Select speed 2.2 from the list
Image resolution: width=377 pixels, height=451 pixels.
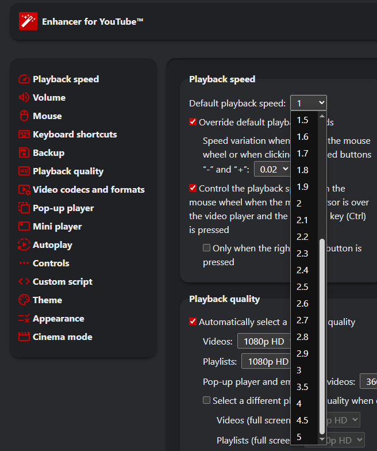pyautogui.click(x=304, y=237)
